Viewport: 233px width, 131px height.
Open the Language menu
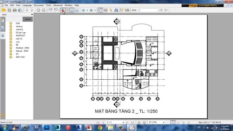pos(27,5)
